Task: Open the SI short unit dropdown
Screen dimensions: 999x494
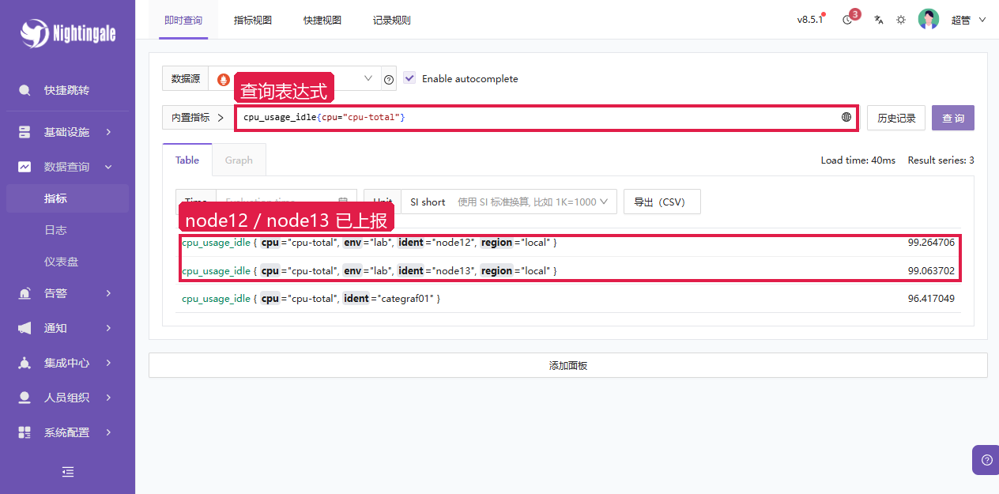Action: [509, 202]
